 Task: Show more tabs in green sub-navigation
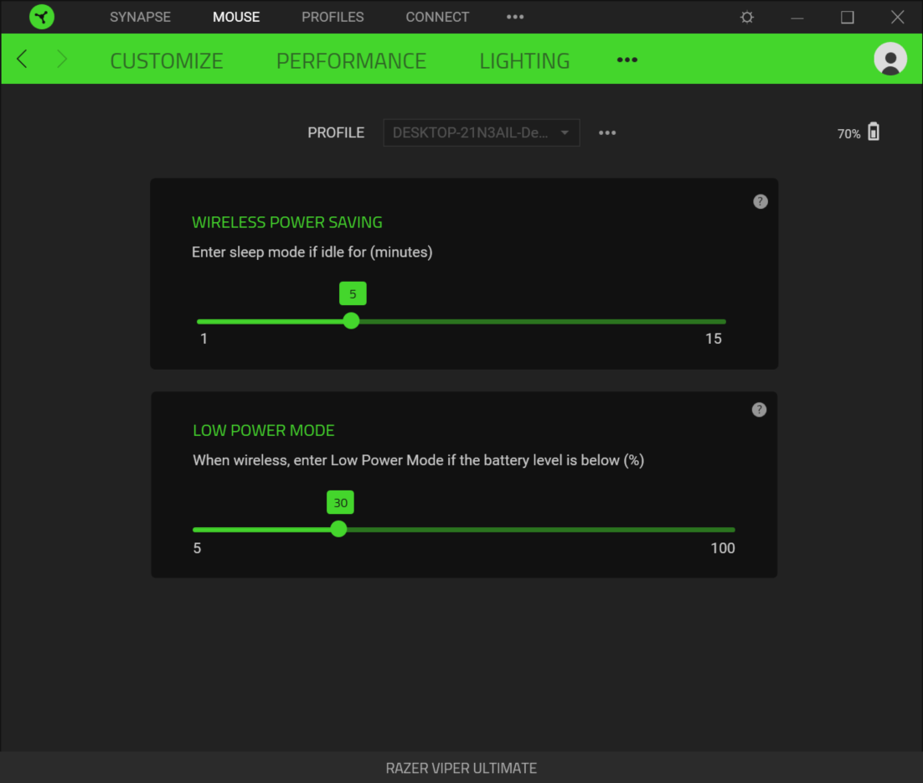click(627, 60)
